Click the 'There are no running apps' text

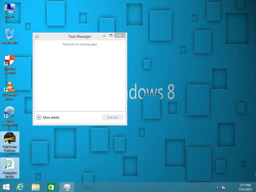(x=80, y=44)
